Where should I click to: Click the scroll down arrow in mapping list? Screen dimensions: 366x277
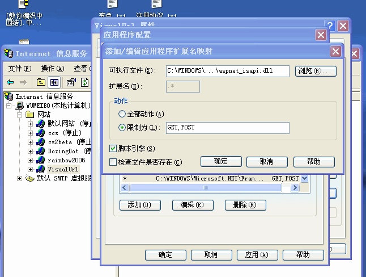point(304,178)
